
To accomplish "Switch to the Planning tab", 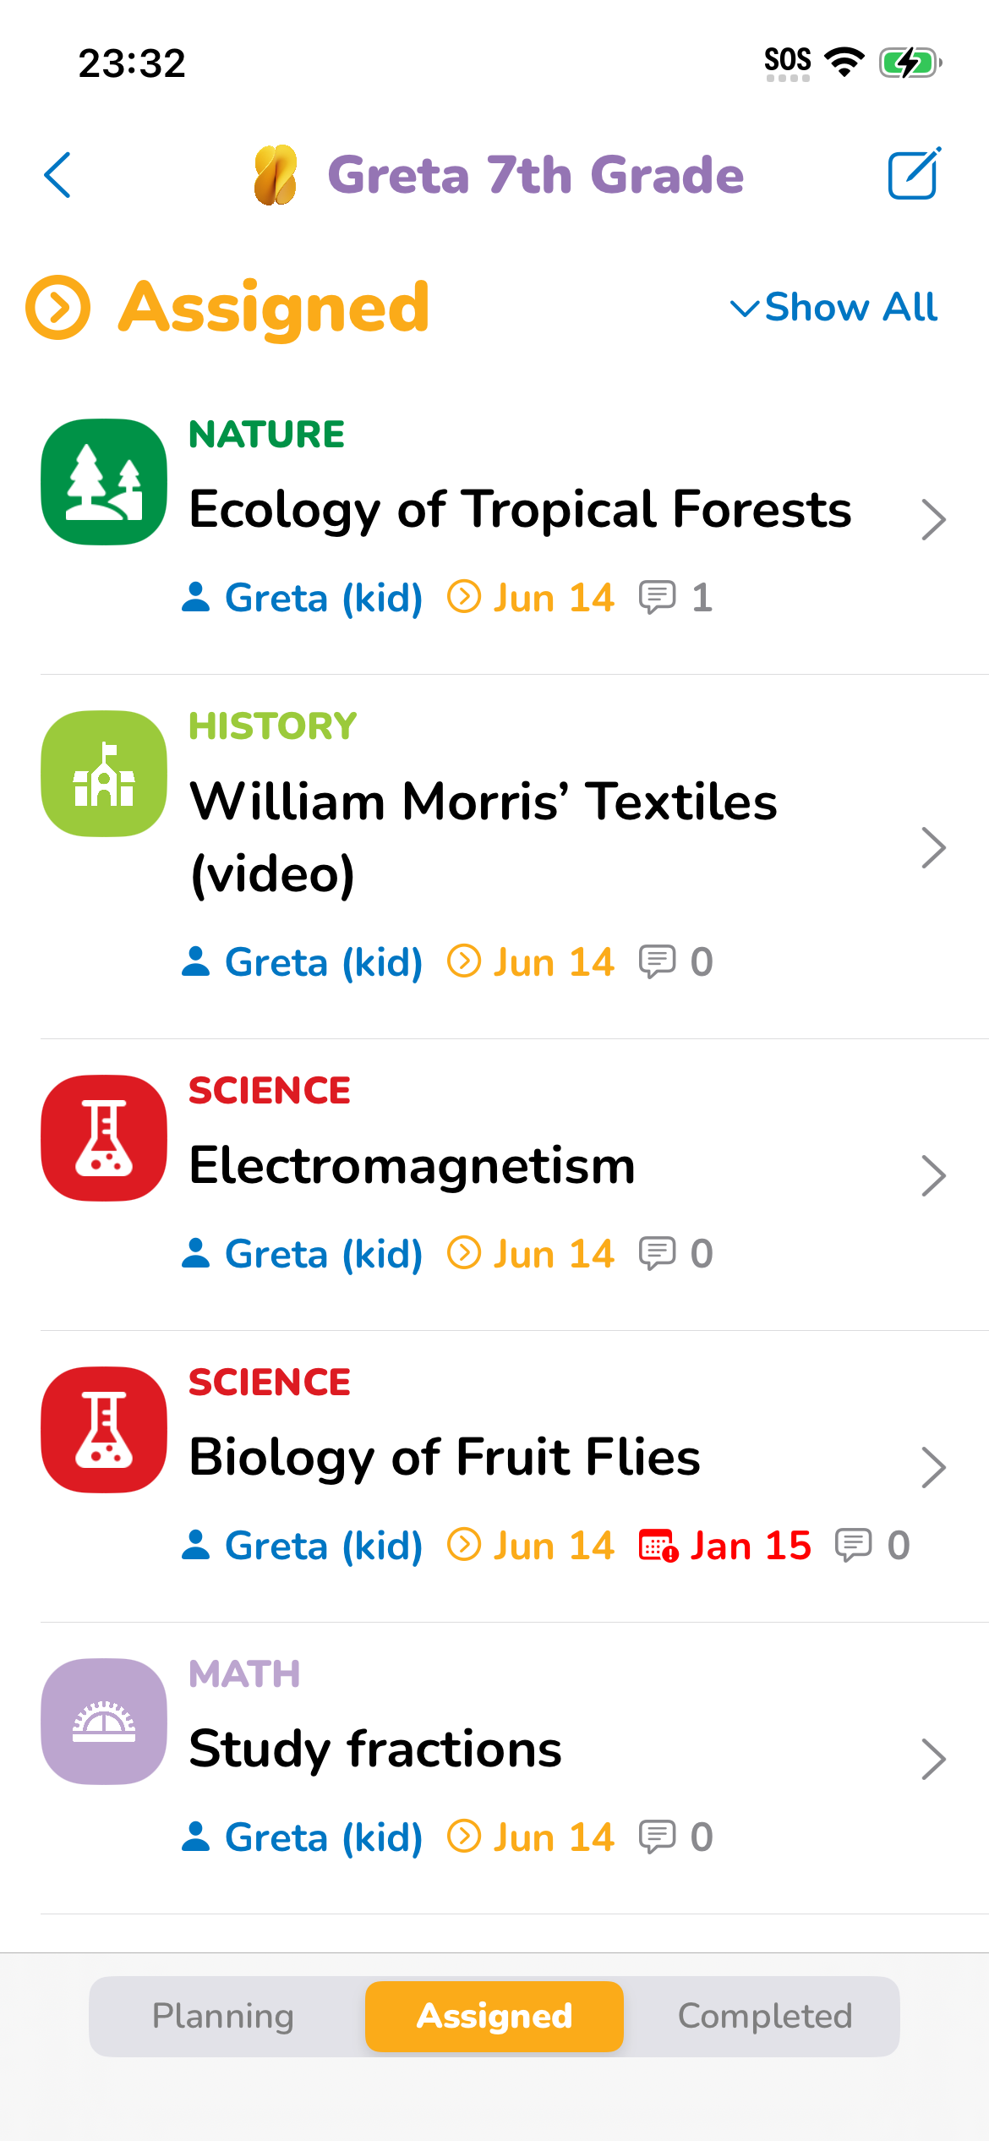I will tap(223, 2017).
